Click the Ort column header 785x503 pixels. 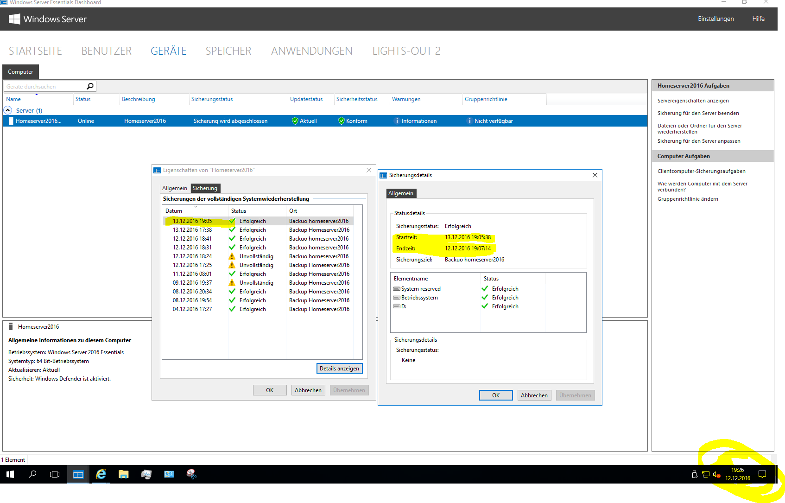pos(319,211)
